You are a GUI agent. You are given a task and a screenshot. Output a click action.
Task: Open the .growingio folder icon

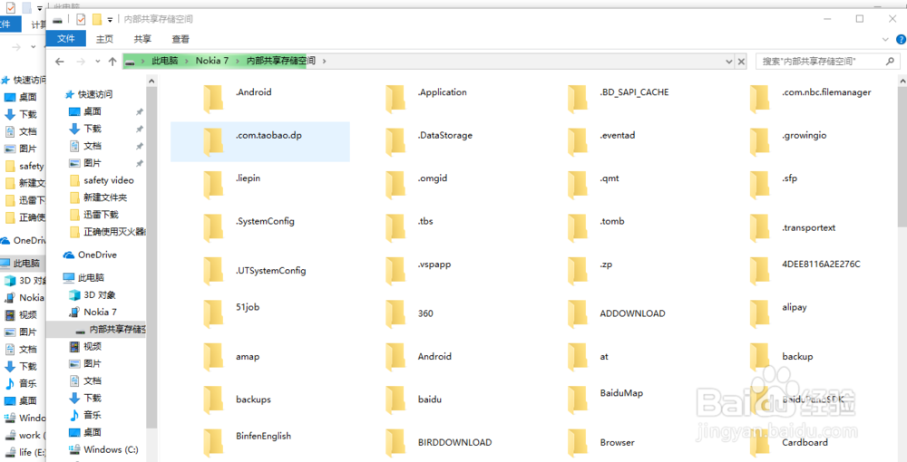(x=759, y=142)
